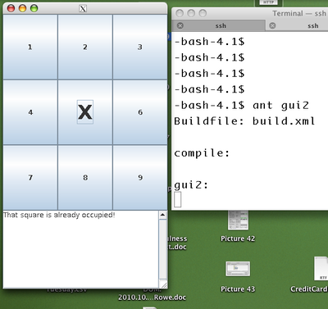Choose square 3 on the board
The image size is (328, 309).
[x=140, y=47]
